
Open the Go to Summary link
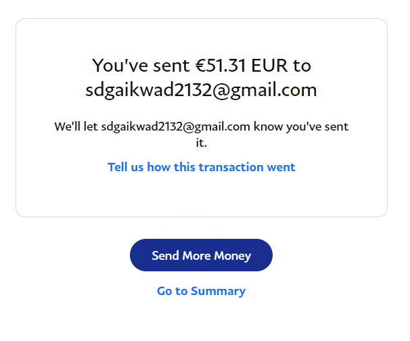201,291
